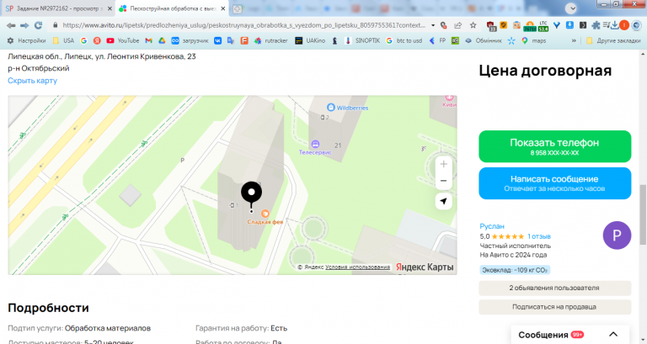Click Написать сообщение button

click(x=554, y=183)
